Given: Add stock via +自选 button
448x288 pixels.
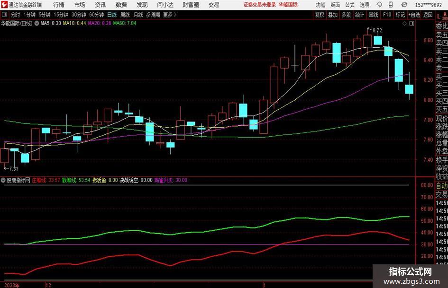Looking at the screenshot, I should tap(414, 15).
